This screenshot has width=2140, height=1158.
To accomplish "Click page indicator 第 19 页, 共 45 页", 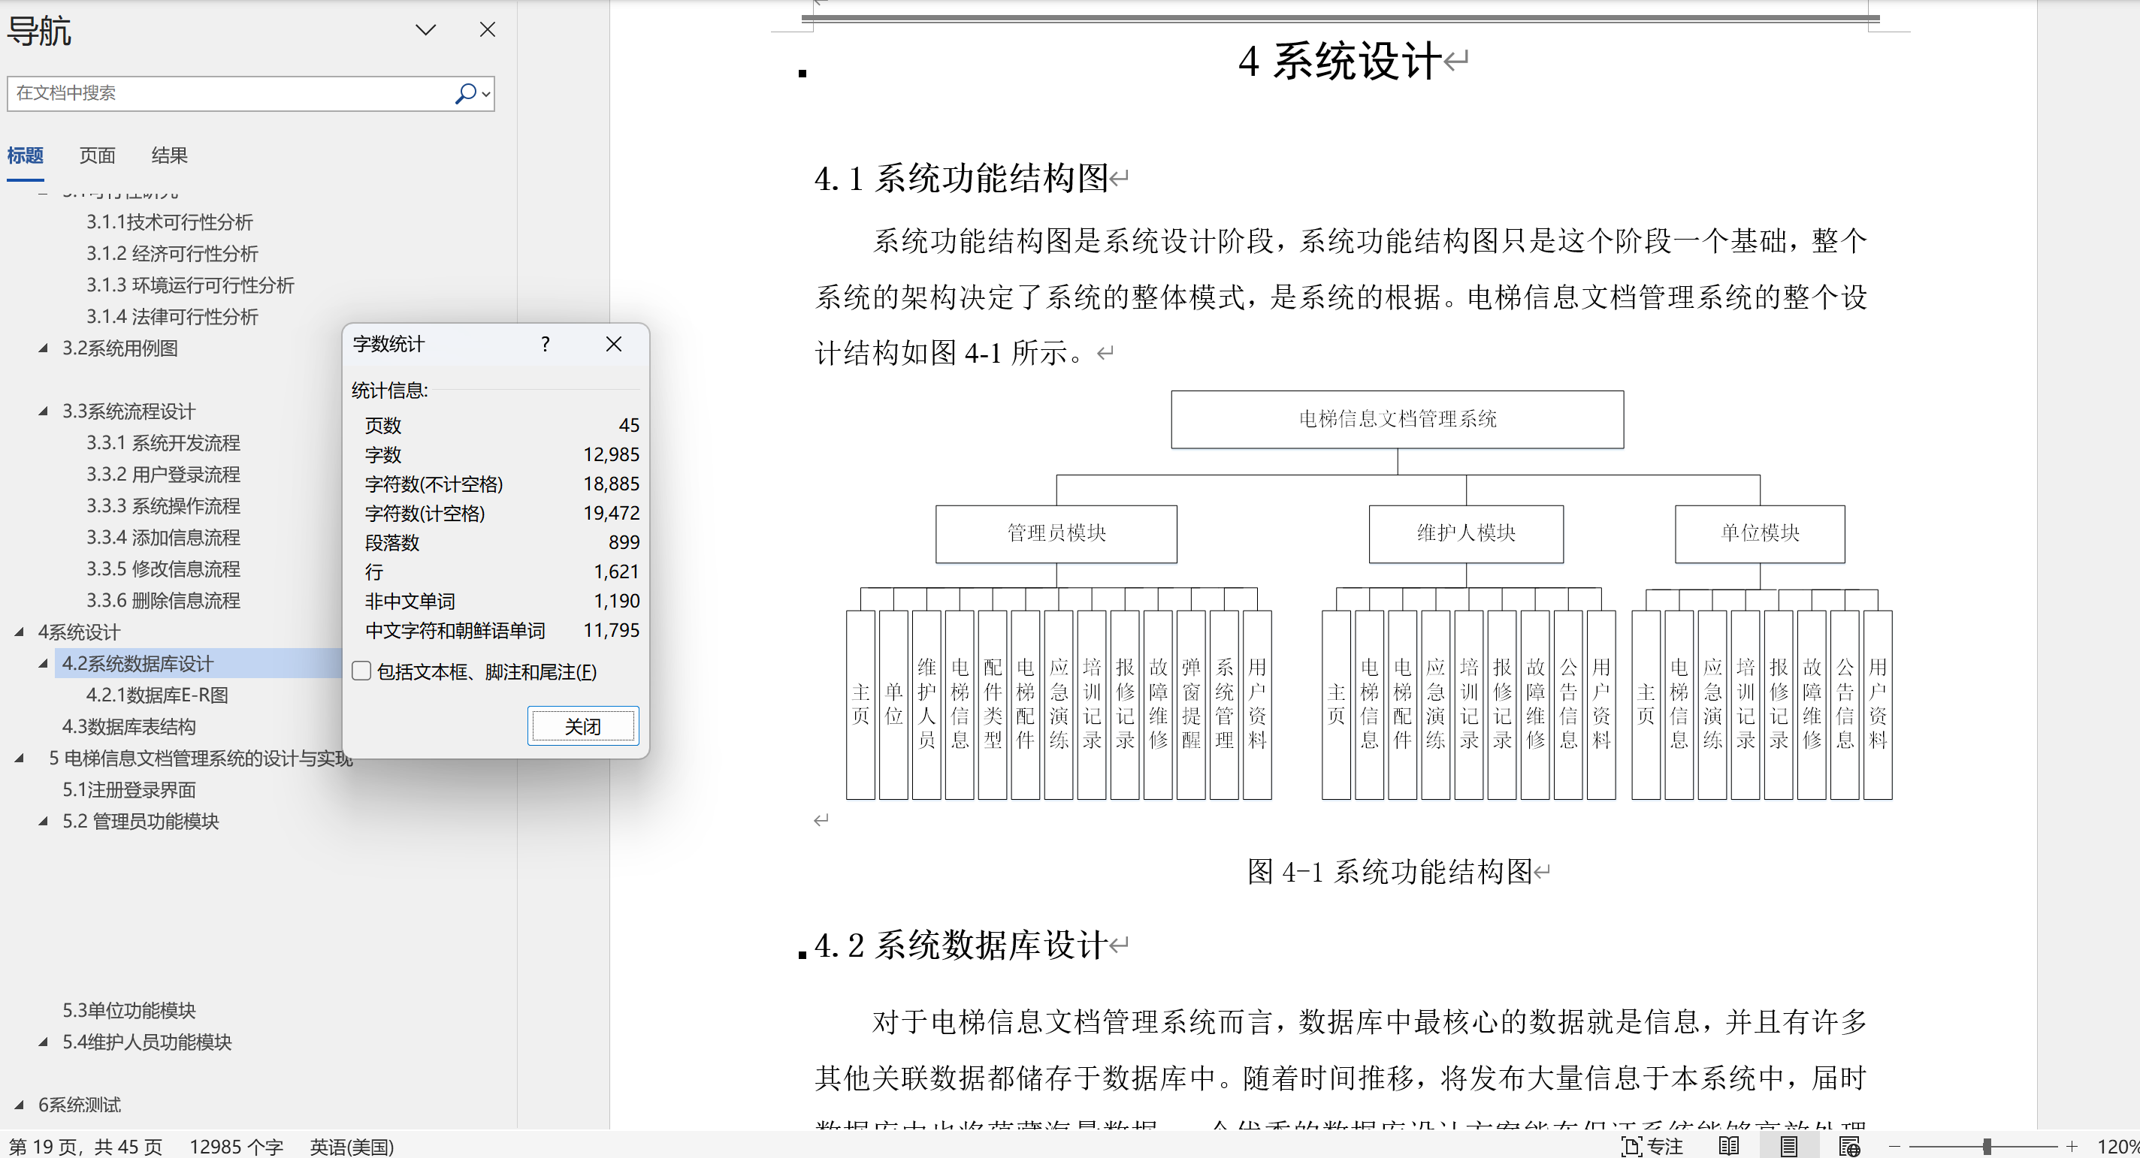I will click(86, 1147).
